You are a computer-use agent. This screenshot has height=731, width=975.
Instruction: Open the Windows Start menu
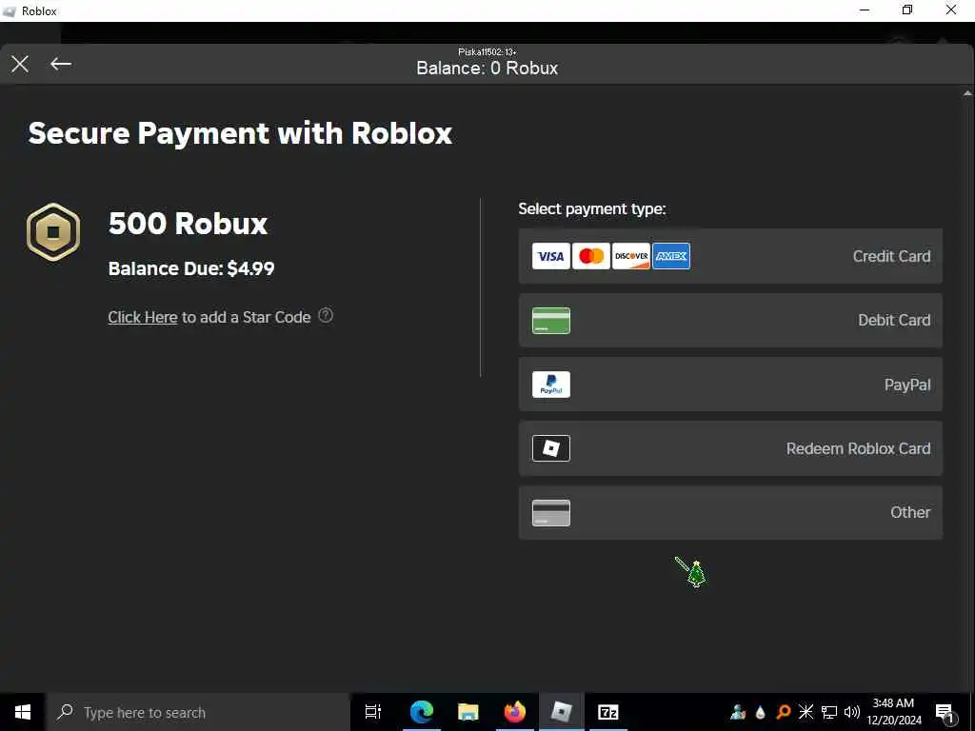(23, 712)
